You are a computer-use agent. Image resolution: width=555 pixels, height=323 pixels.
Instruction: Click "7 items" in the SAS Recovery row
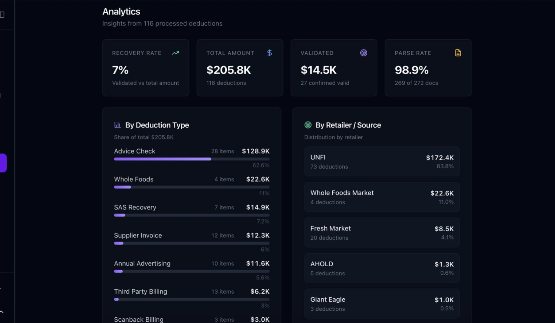click(224, 207)
